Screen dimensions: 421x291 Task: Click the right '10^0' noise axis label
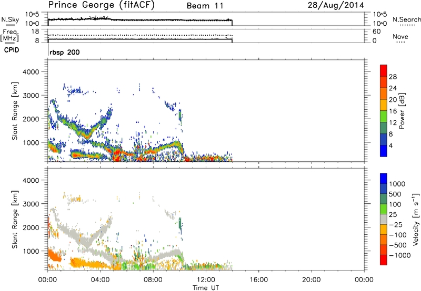[x=379, y=24]
